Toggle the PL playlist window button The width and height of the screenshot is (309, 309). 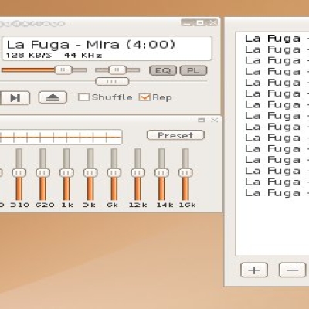(x=193, y=70)
